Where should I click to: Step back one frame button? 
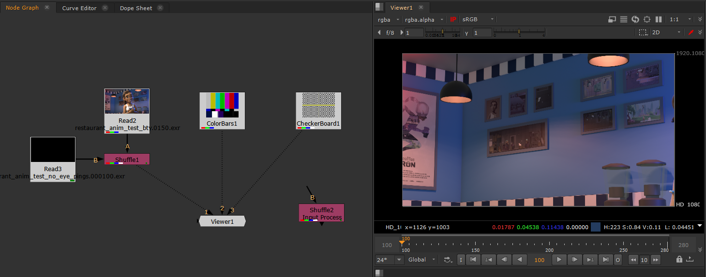504,260
